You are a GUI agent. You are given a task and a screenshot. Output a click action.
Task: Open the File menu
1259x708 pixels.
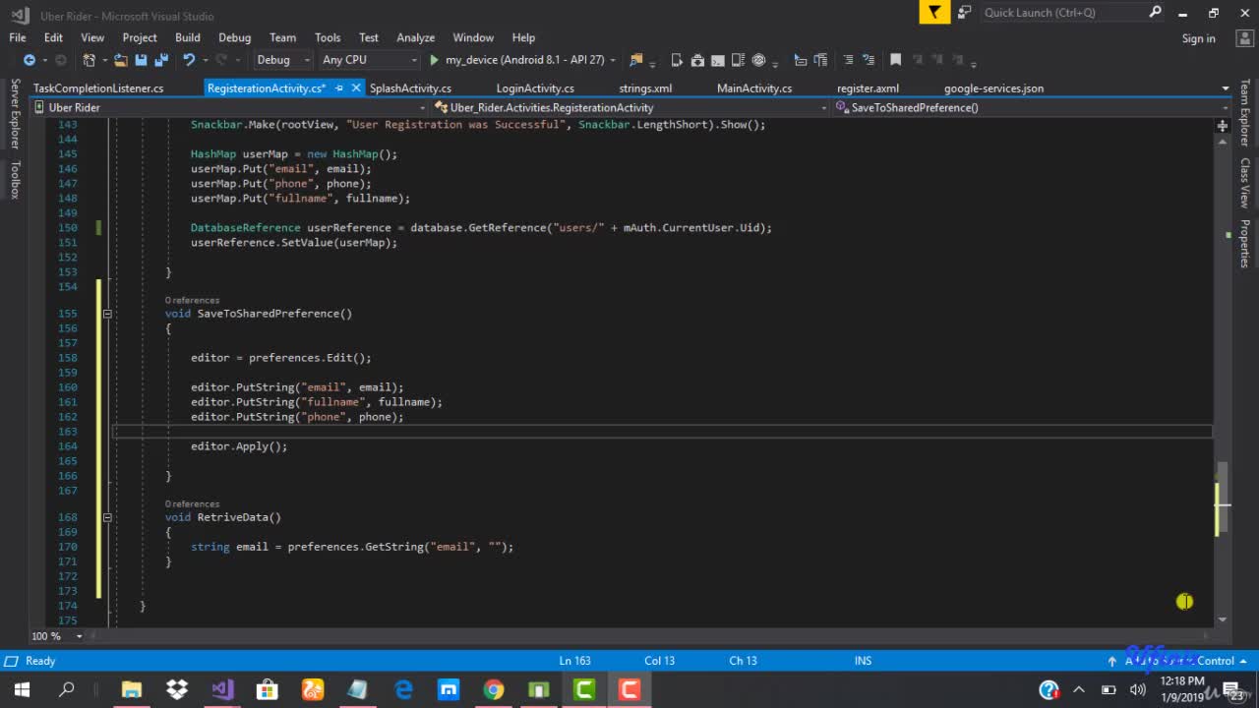coord(18,37)
